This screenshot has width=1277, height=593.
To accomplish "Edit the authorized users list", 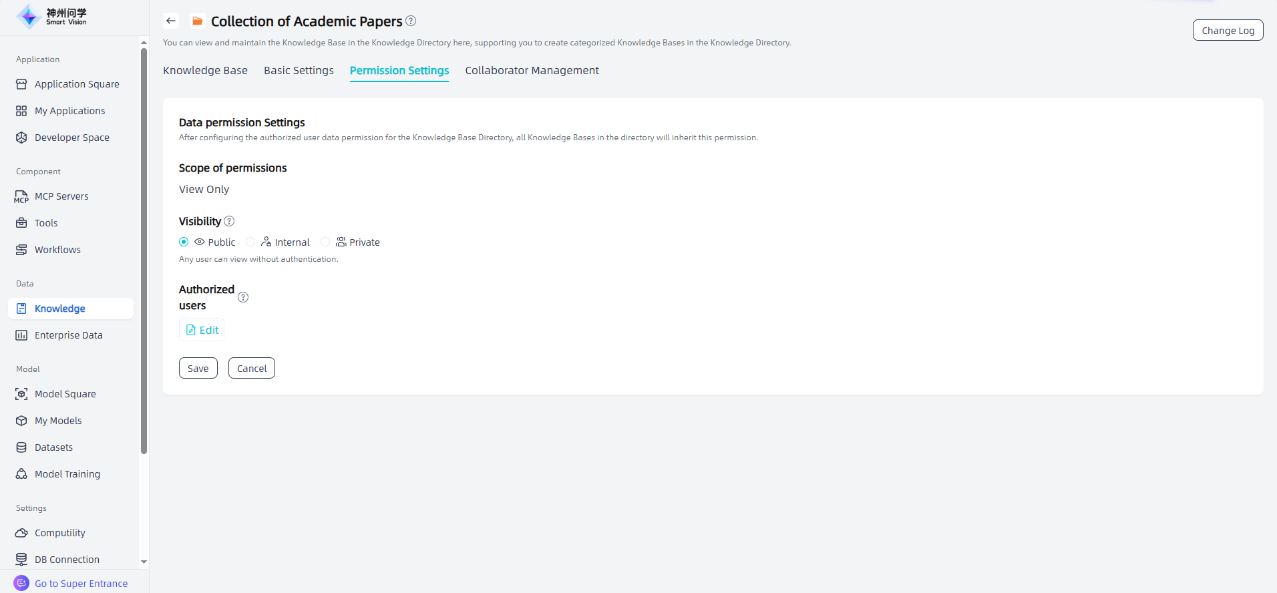I will pyautogui.click(x=202, y=330).
